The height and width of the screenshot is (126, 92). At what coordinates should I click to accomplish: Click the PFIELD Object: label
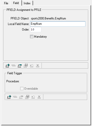(20, 18)
